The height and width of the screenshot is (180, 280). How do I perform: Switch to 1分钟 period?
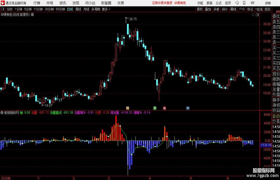coord(18,9)
